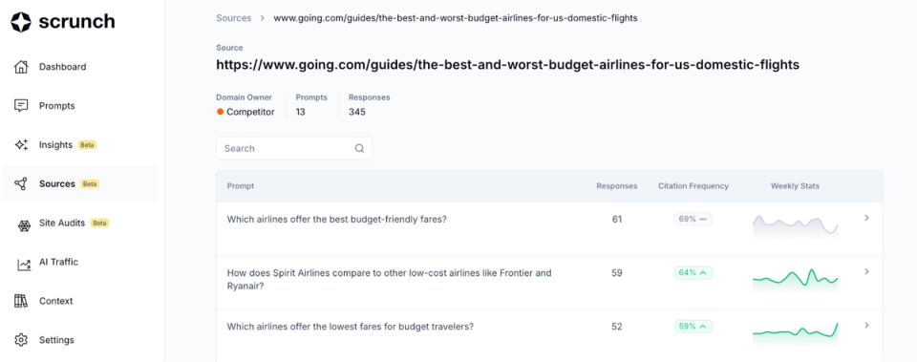This screenshot has width=917, height=362.
Task: Open Dashboard via house icon
Action: click(21, 67)
